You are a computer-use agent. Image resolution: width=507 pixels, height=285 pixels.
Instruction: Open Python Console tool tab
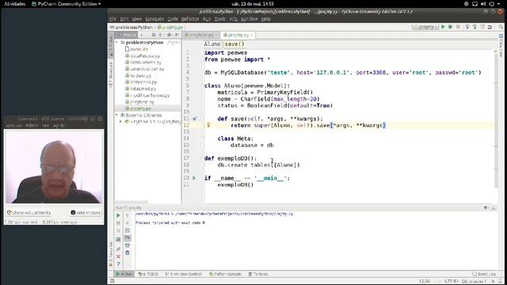pos(225,274)
